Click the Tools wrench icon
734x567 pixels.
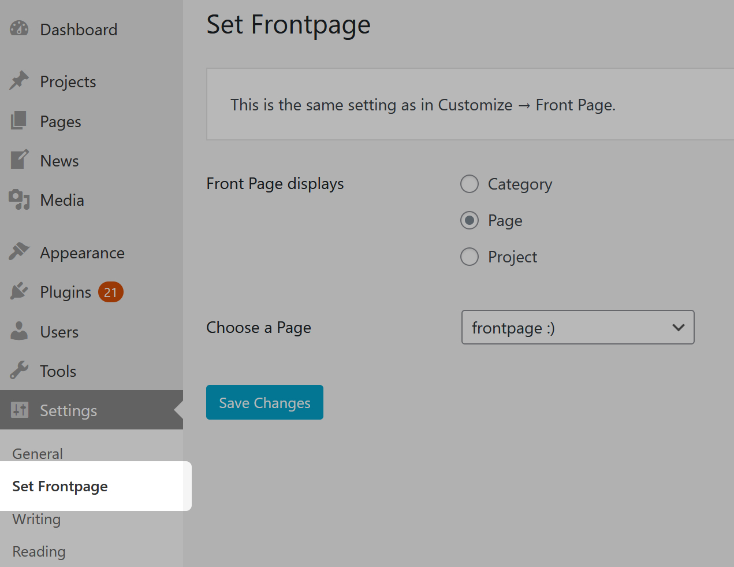click(19, 370)
